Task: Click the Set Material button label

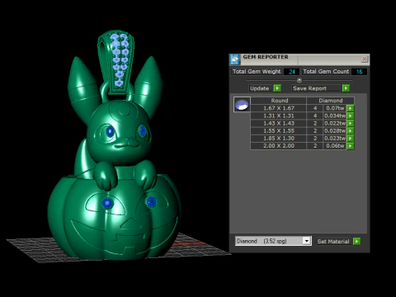Action: tap(333, 242)
